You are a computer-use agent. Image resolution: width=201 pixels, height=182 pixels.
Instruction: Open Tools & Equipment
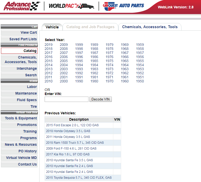(19, 118)
